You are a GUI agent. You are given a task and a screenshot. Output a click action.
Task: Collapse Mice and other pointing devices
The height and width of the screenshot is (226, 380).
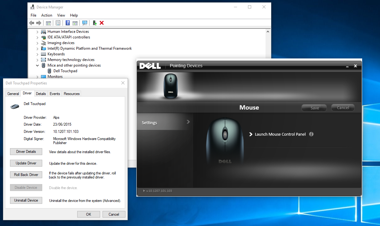tap(38, 66)
